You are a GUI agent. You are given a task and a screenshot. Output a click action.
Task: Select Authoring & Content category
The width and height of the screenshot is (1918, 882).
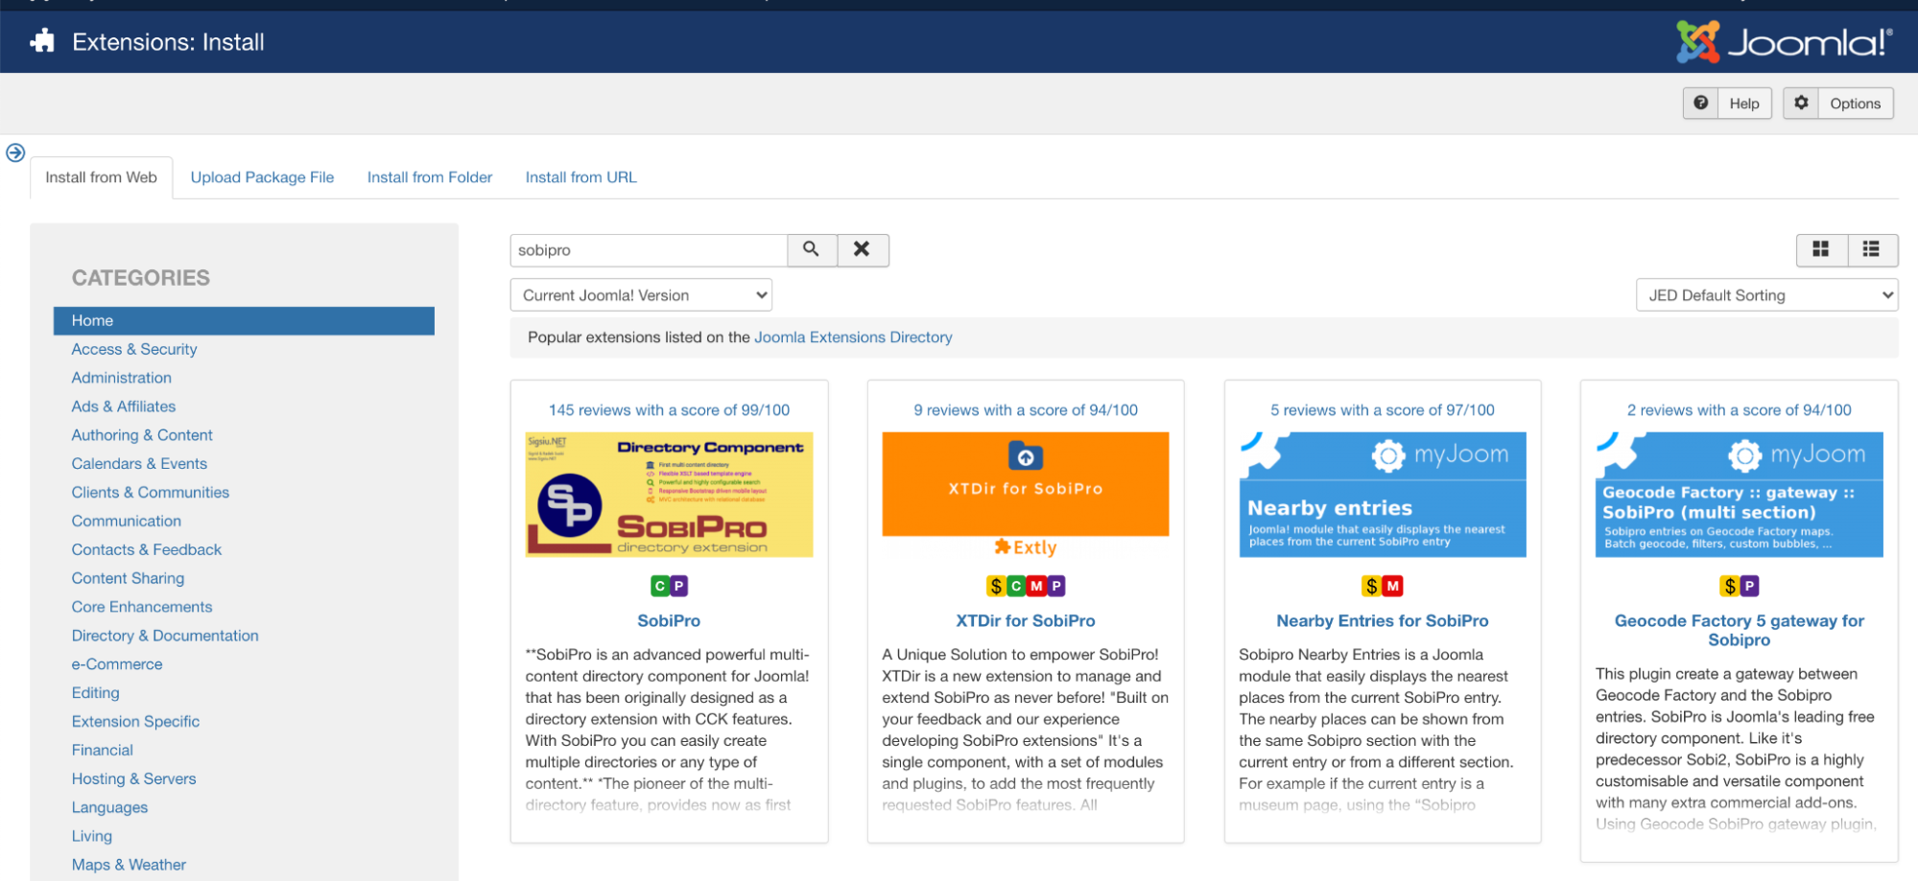[142, 435]
